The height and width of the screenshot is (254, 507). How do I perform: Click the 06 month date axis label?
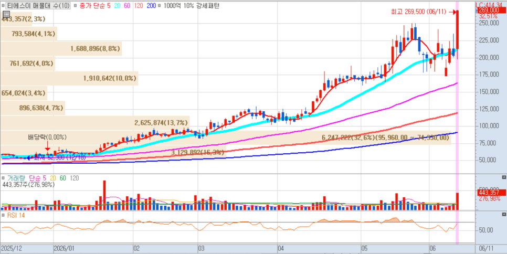(x=432, y=249)
